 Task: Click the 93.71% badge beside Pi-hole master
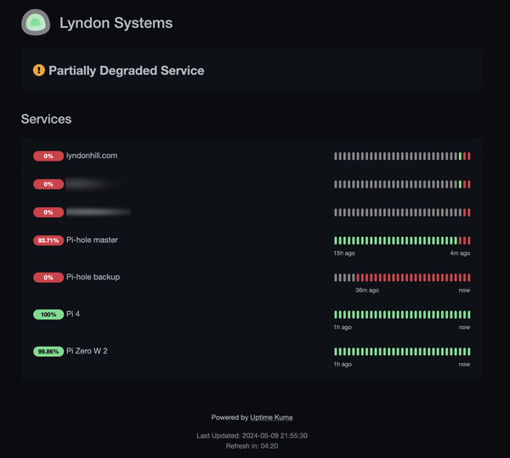[x=48, y=240]
